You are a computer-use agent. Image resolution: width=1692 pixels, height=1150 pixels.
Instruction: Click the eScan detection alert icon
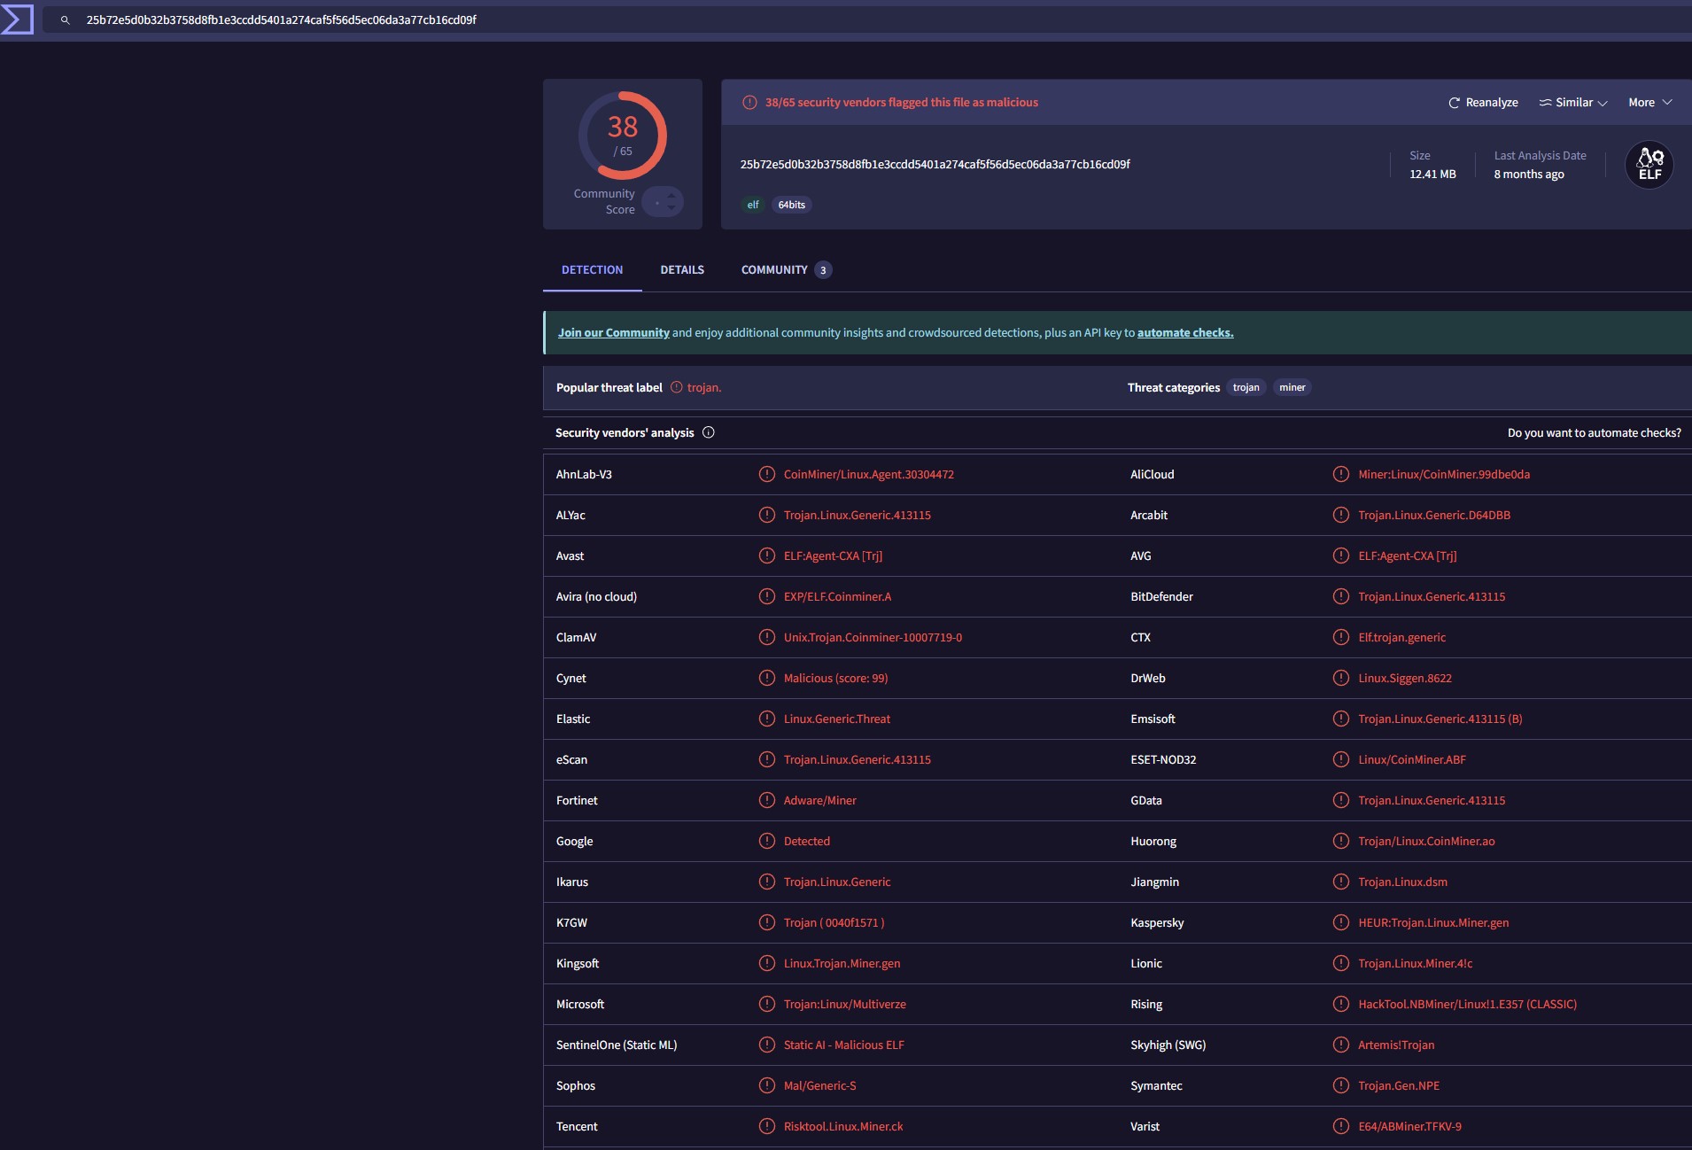coord(767,760)
